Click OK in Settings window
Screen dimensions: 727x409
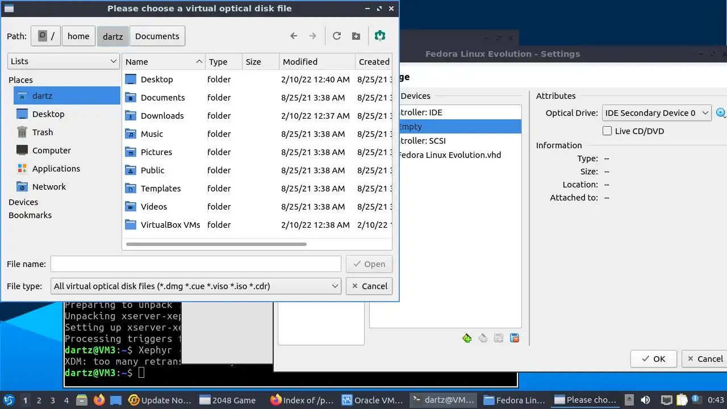click(x=654, y=358)
